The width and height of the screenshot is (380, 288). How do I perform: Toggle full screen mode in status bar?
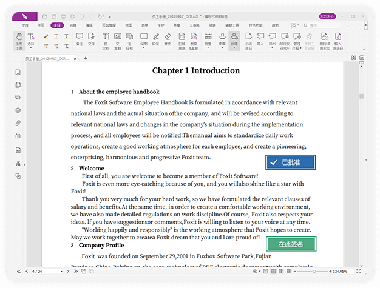tap(358, 271)
